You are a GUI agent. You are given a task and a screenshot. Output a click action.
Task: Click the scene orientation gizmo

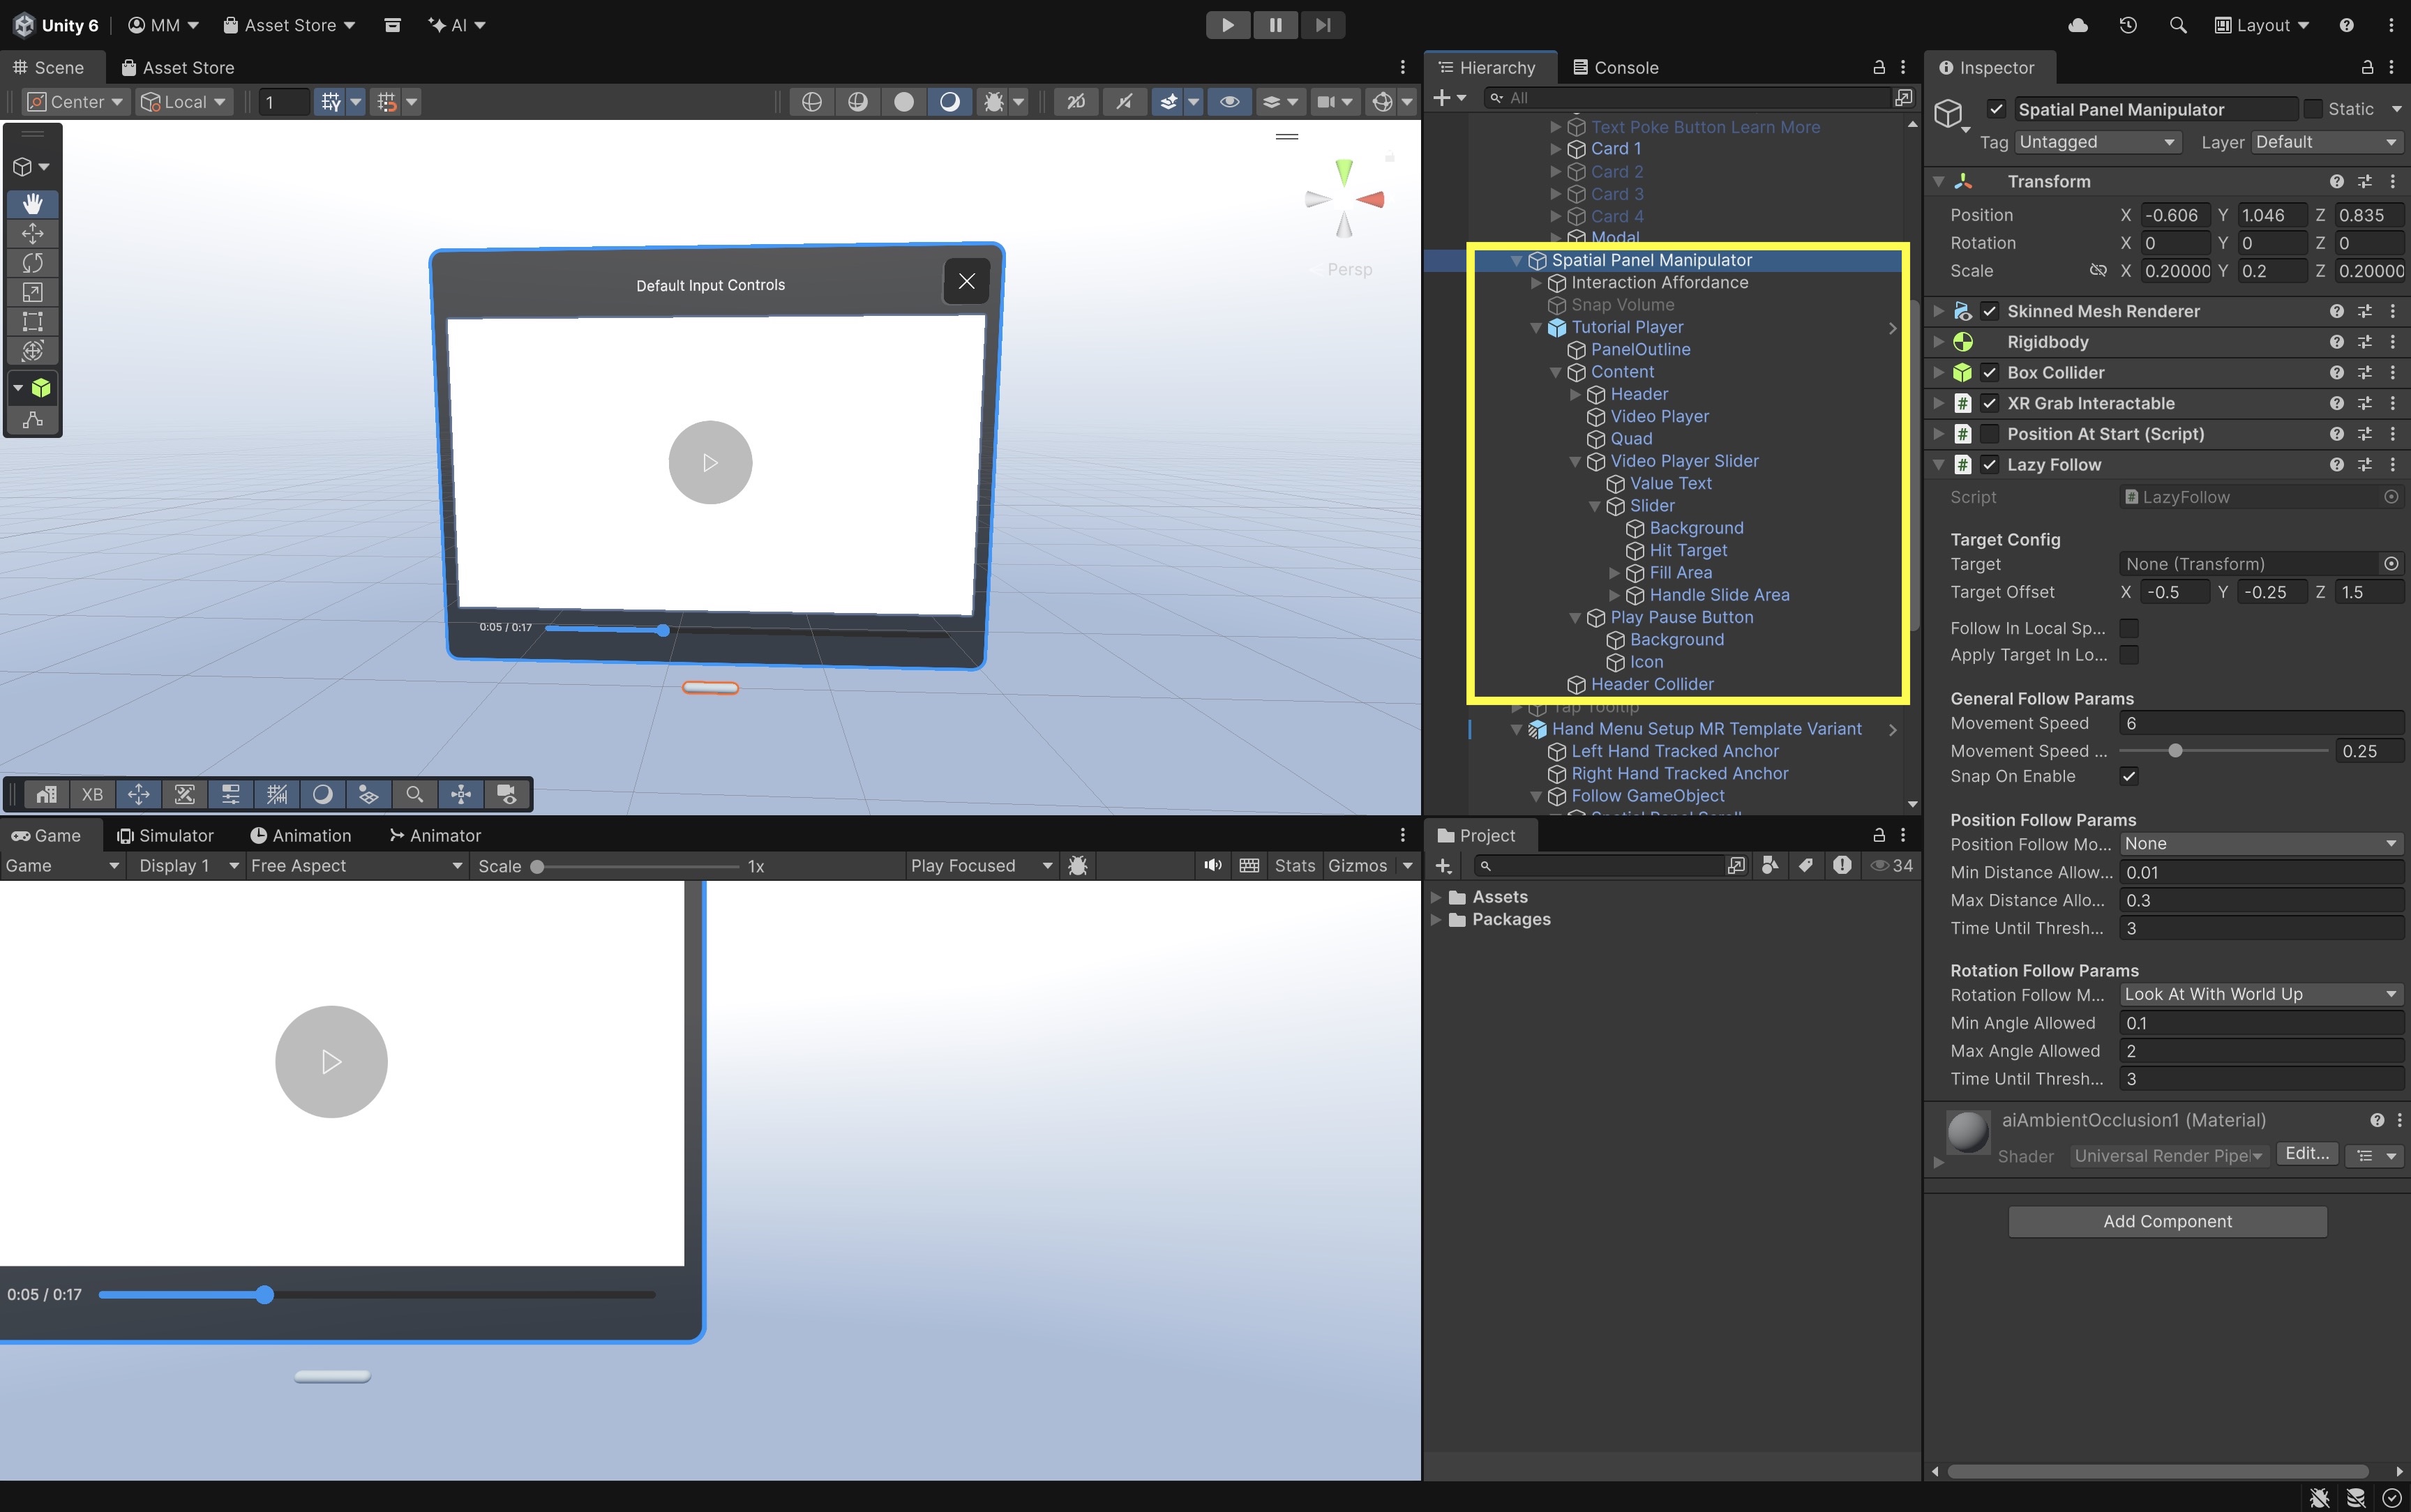coord(1344,199)
